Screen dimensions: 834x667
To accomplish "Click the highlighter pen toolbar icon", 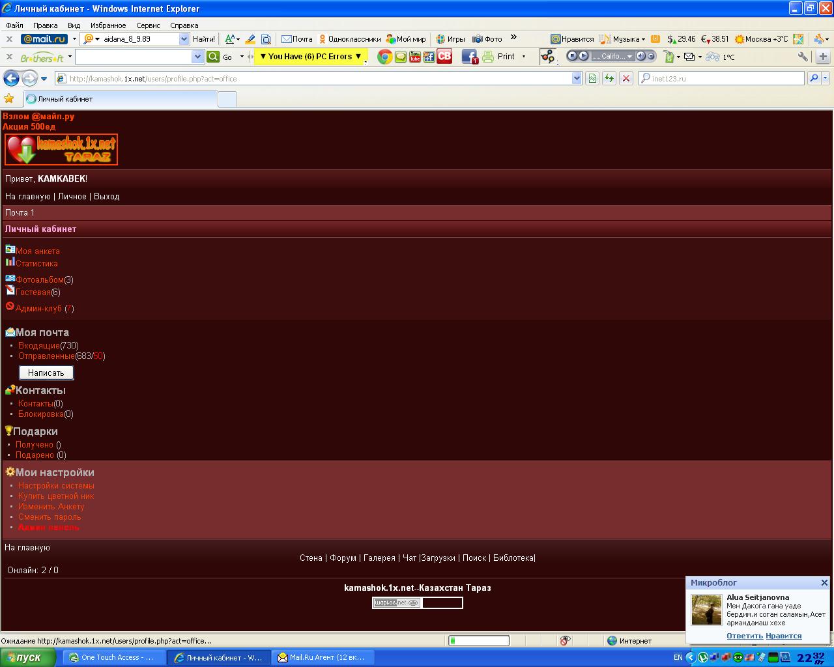I will tap(250, 39).
